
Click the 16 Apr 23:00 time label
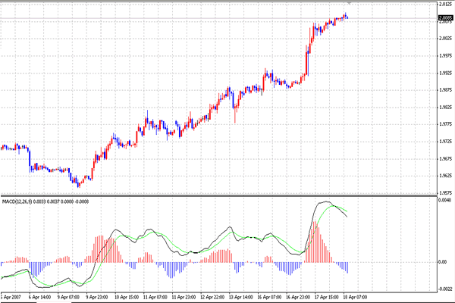pyautogui.click(x=298, y=297)
